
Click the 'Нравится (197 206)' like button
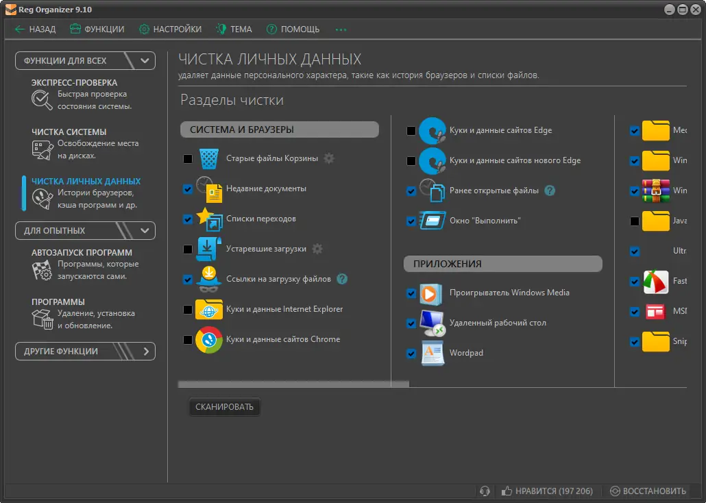point(547,491)
